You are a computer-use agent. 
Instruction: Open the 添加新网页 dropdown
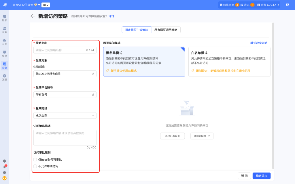[x=202, y=136]
